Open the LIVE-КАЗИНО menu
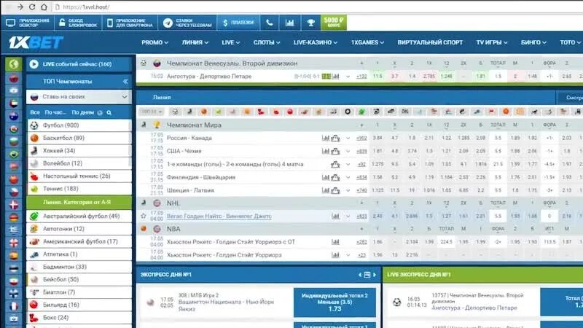 (x=316, y=42)
